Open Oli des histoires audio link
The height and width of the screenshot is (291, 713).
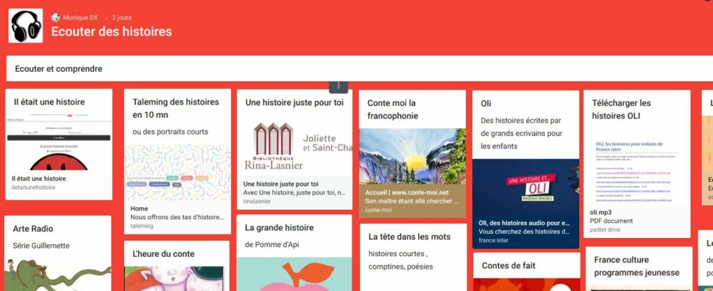tap(526, 231)
